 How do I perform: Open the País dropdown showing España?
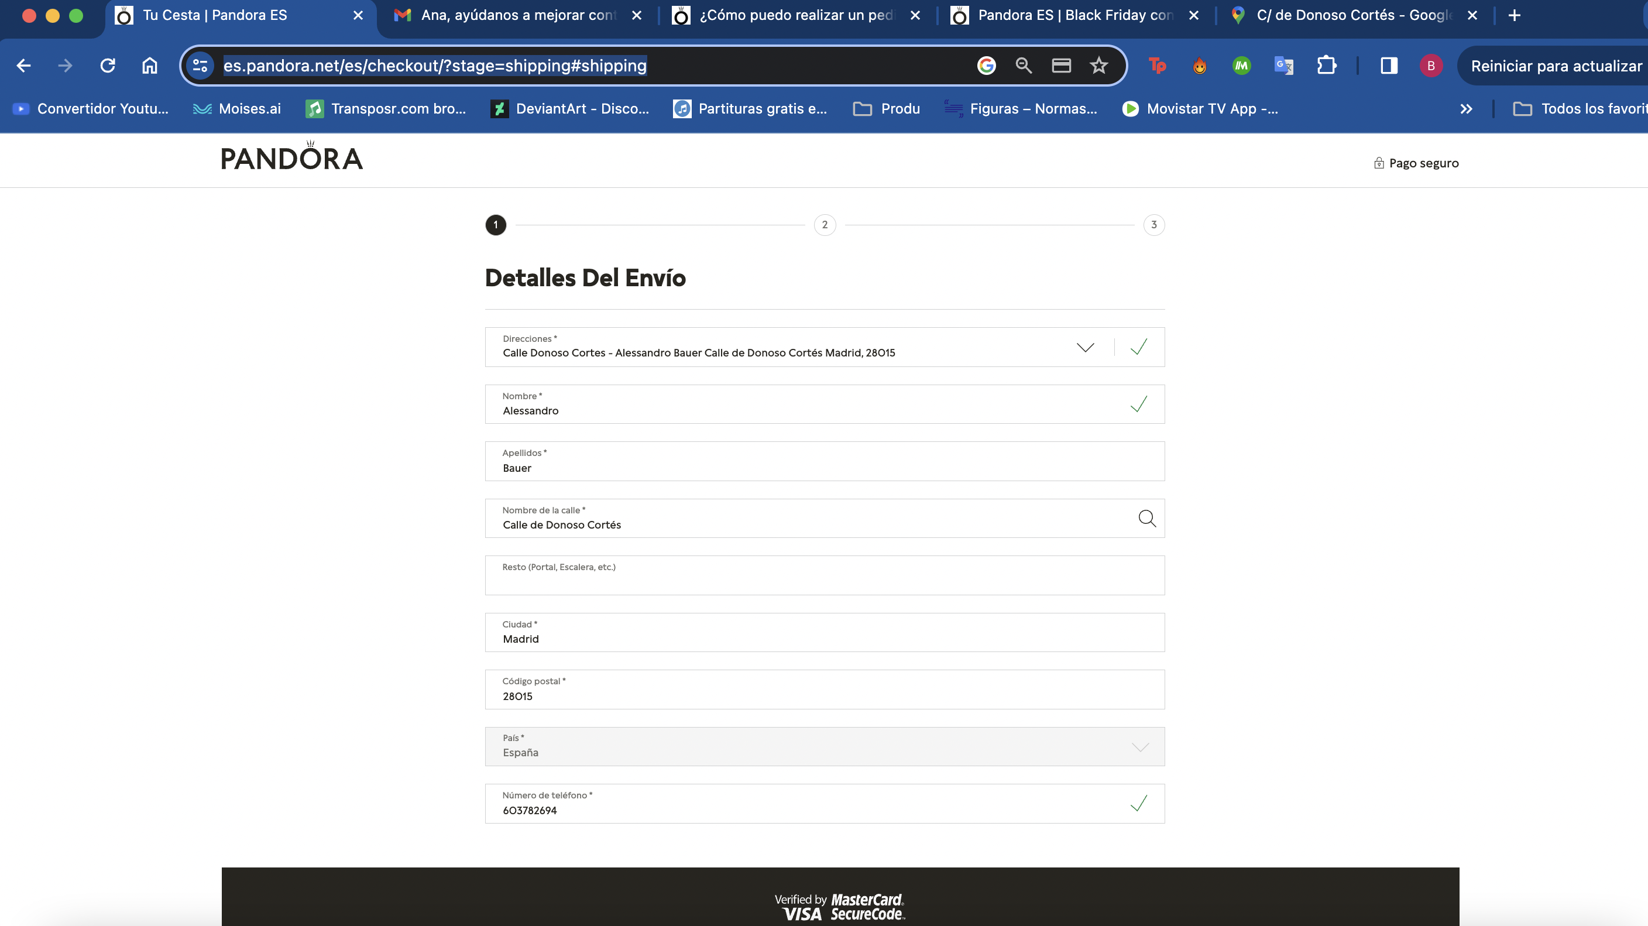tap(825, 746)
